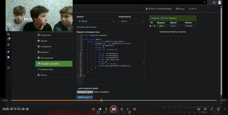Open the Vivaldi taskbar icon
Viewport: 228px width, 115px height.
pos(129,112)
